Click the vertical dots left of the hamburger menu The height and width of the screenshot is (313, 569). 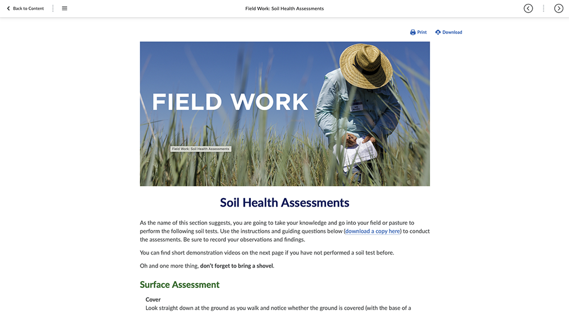pyautogui.click(x=53, y=9)
